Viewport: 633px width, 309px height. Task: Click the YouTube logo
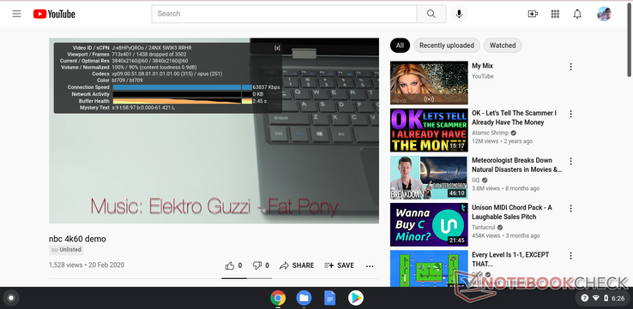click(54, 14)
